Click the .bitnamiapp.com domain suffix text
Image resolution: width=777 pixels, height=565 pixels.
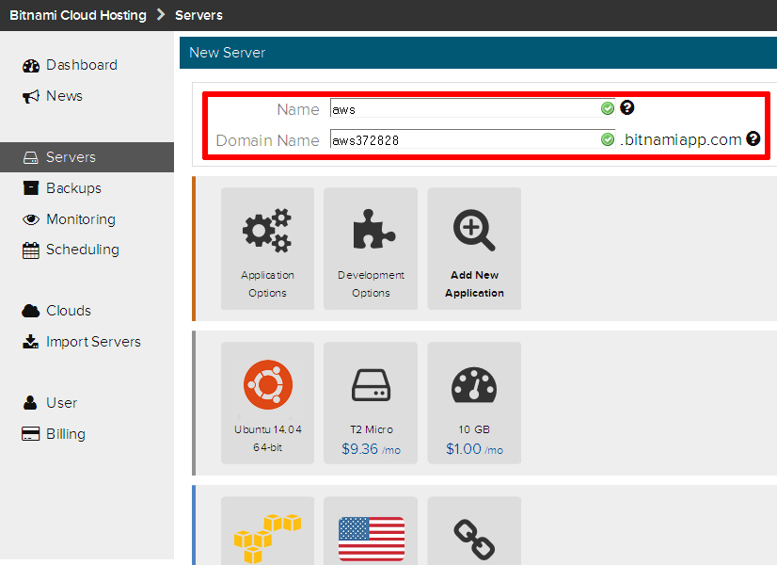point(680,140)
